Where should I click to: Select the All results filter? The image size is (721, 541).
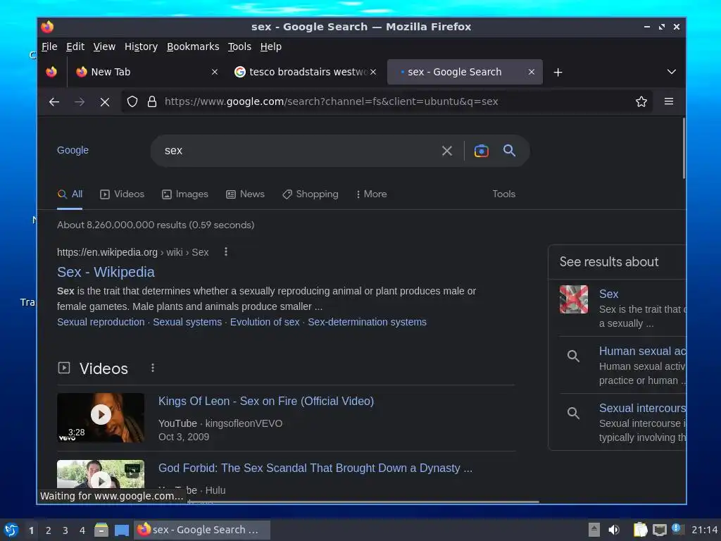tap(70, 194)
